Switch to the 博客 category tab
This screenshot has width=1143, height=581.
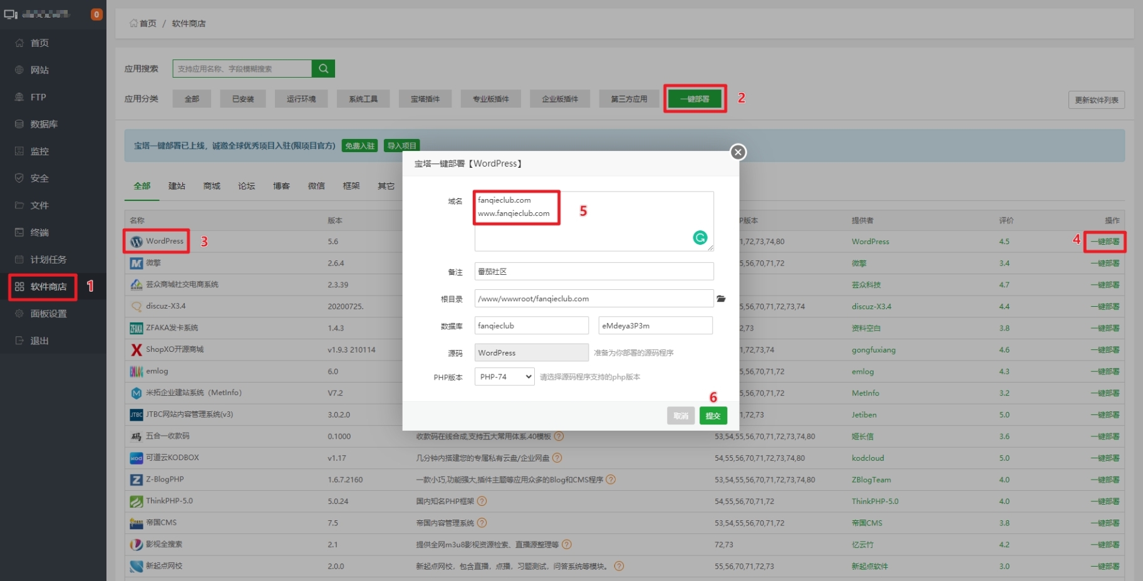click(x=281, y=185)
